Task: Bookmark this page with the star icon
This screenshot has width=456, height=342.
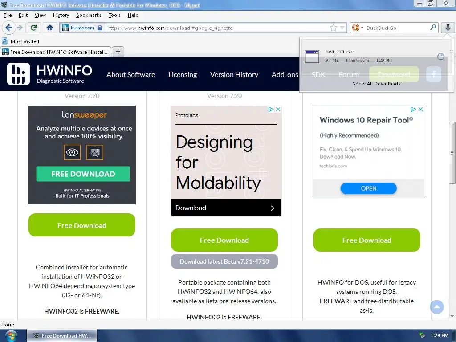Action: 333,28
